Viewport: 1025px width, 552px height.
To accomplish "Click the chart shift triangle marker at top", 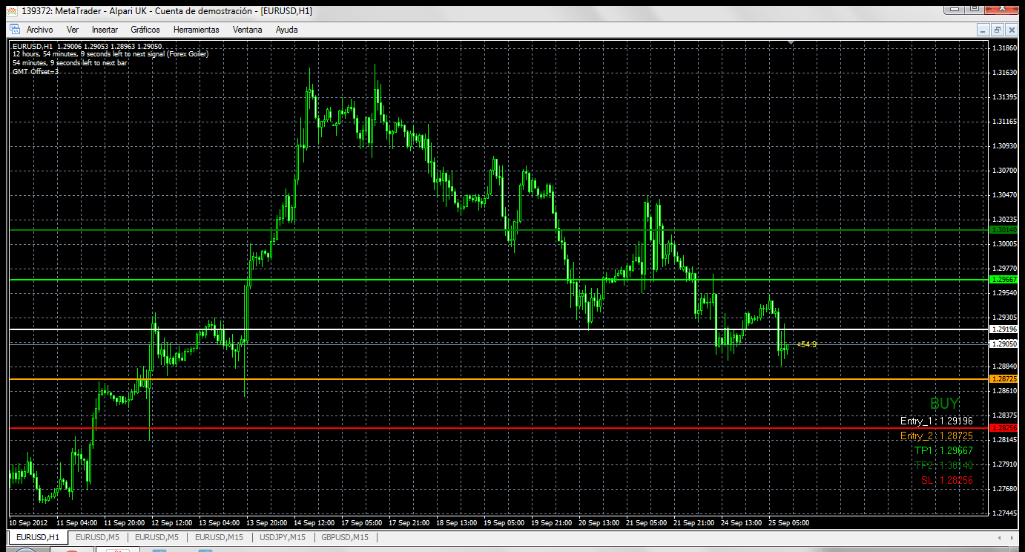I will pos(791,44).
